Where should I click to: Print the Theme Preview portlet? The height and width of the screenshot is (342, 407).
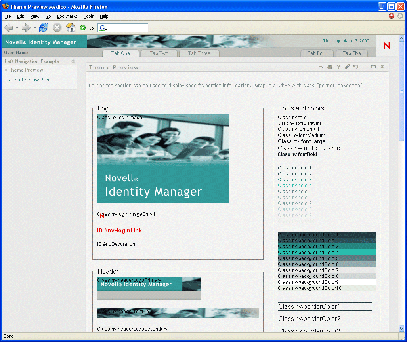(330, 67)
